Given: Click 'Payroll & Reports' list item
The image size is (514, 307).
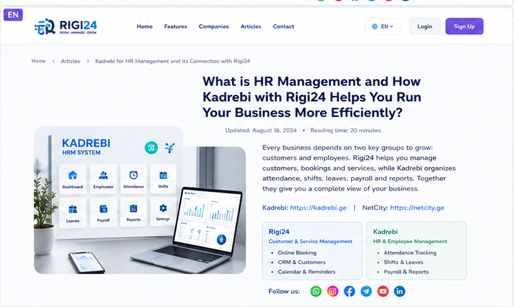Looking at the screenshot, I should click(x=406, y=272).
